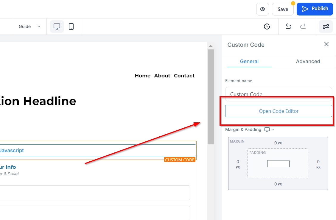
Task: Toggle the settings sliders panel icon
Action: 326,26
